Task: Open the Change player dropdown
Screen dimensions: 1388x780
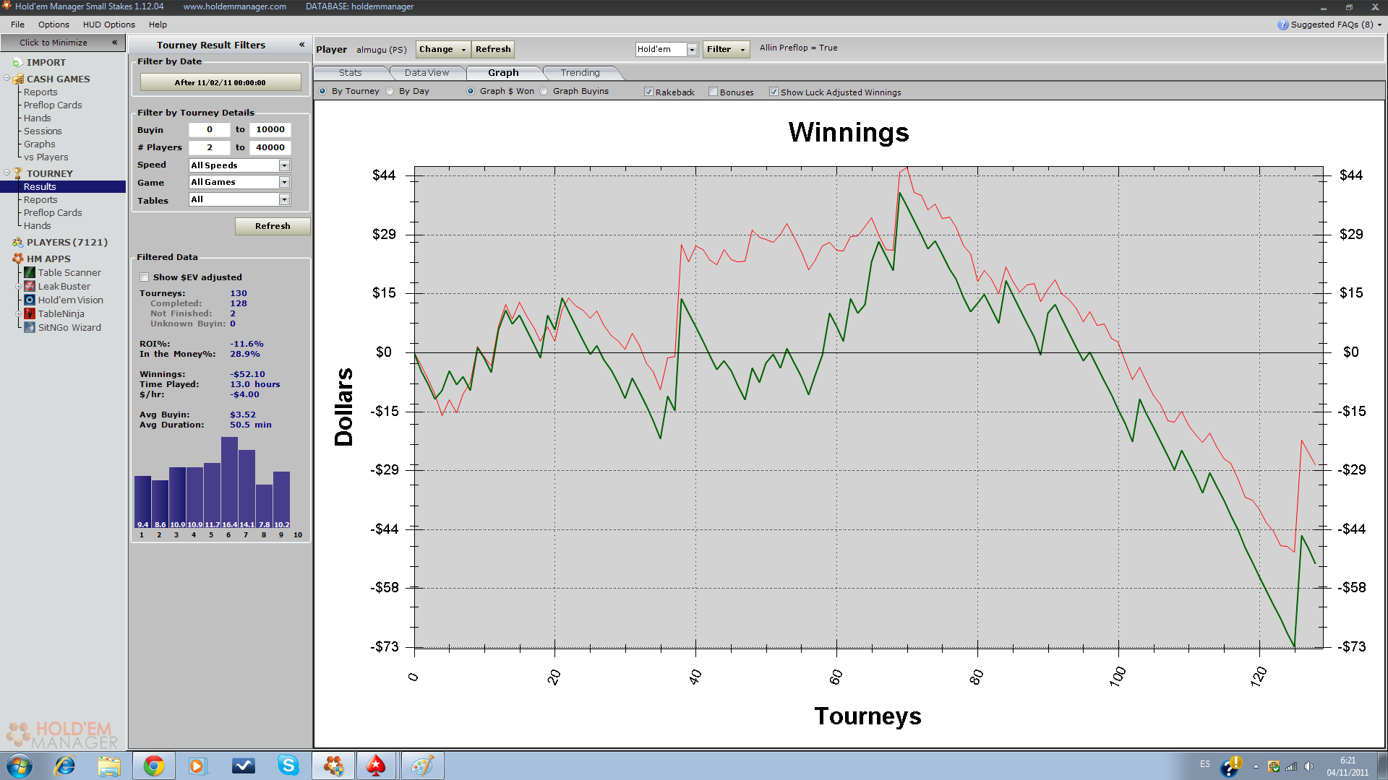Action: tap(442, 49)
